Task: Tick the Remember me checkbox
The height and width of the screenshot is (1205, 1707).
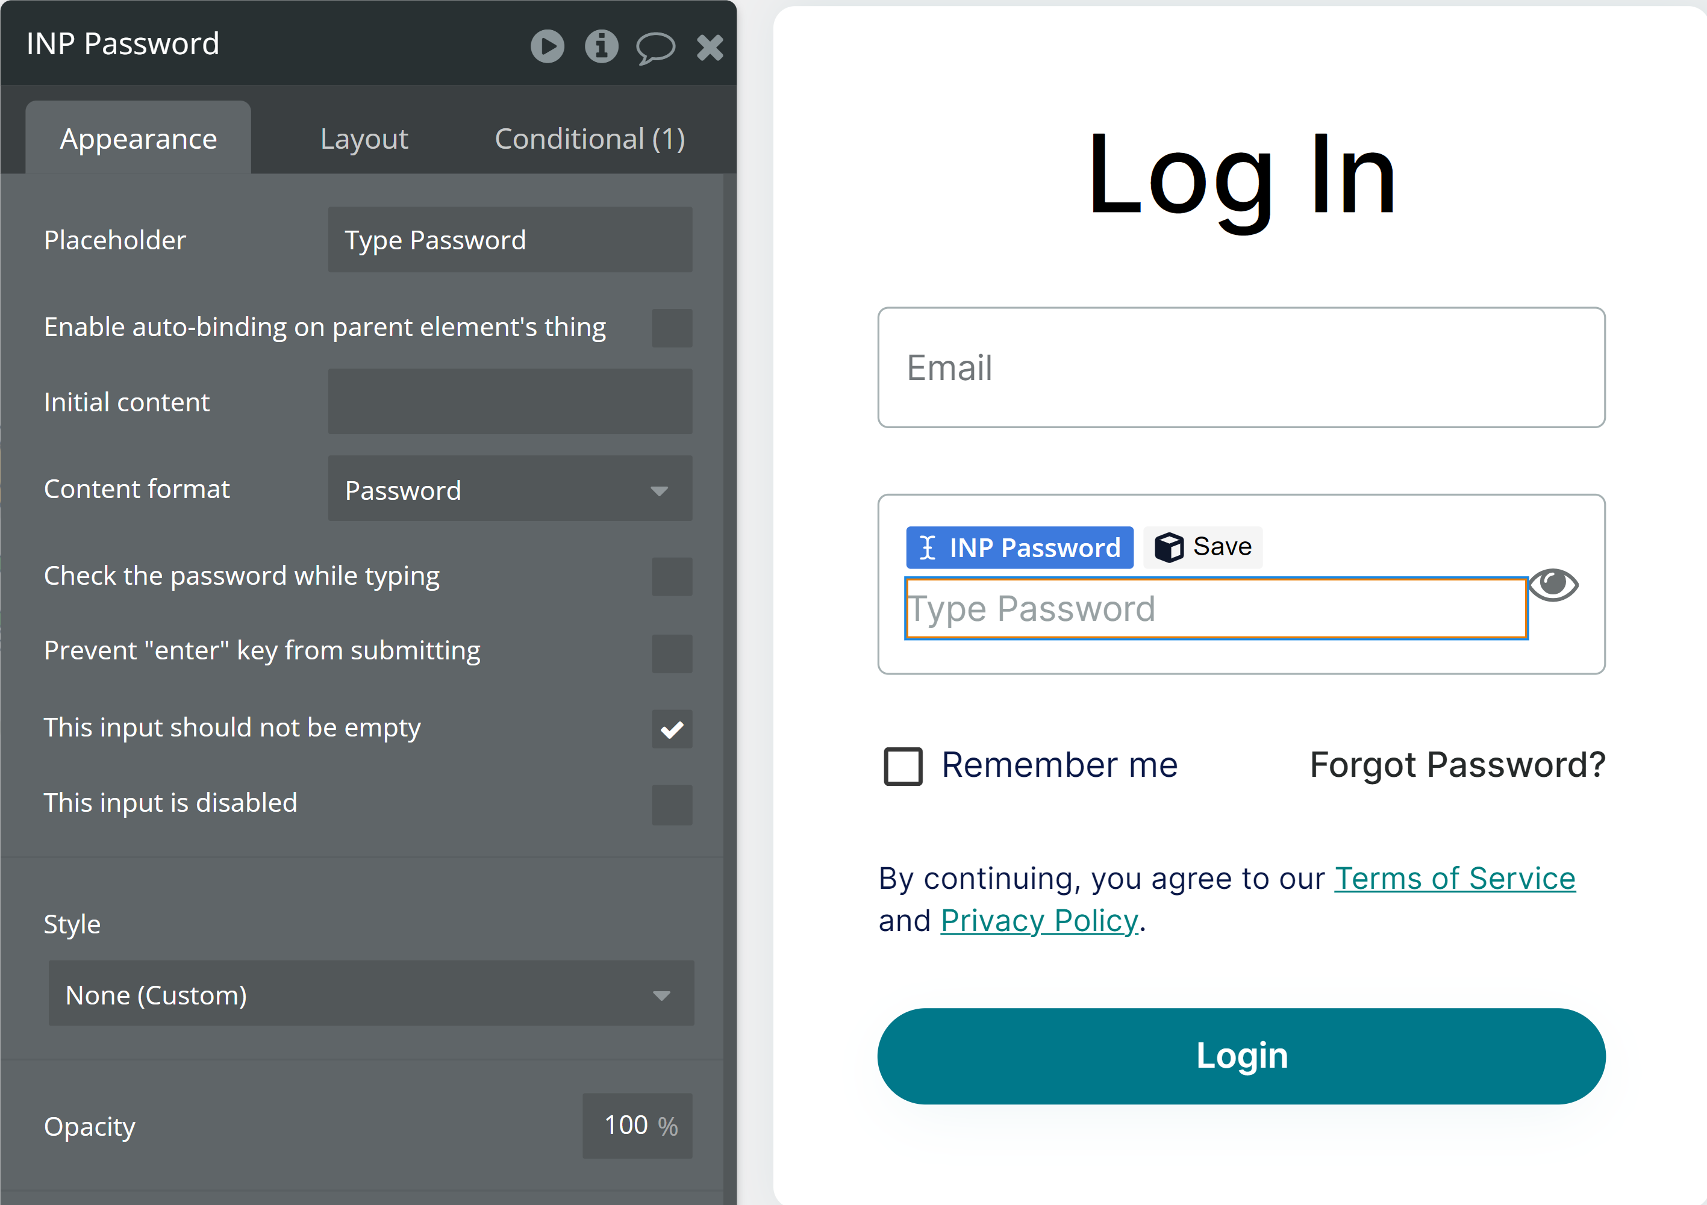Action: pyautogui.click(x=902, y=767)
